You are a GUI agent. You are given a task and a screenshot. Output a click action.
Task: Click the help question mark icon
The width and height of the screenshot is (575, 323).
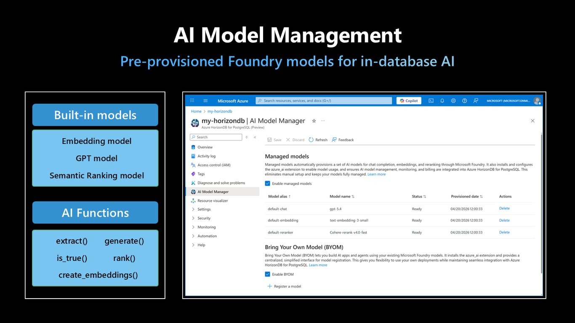coord(464,101)
